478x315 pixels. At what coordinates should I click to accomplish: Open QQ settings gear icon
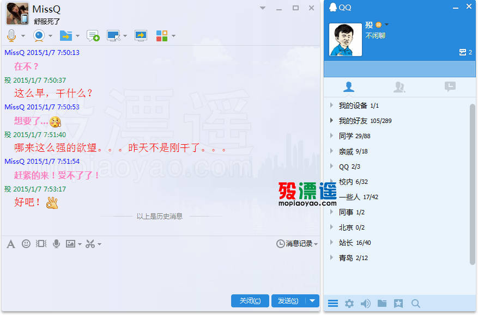tap(349, 303)
